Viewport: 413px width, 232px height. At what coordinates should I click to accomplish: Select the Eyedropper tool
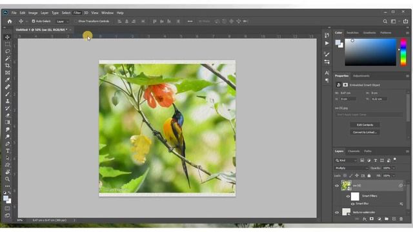(x=7, y=80)
